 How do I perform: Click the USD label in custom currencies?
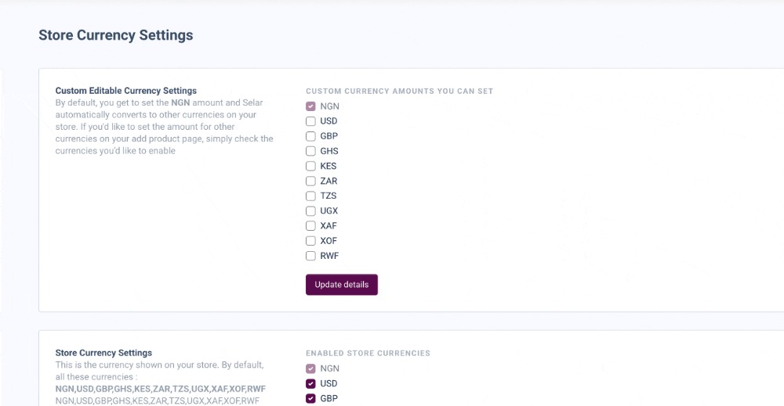[x=328, y=121]
